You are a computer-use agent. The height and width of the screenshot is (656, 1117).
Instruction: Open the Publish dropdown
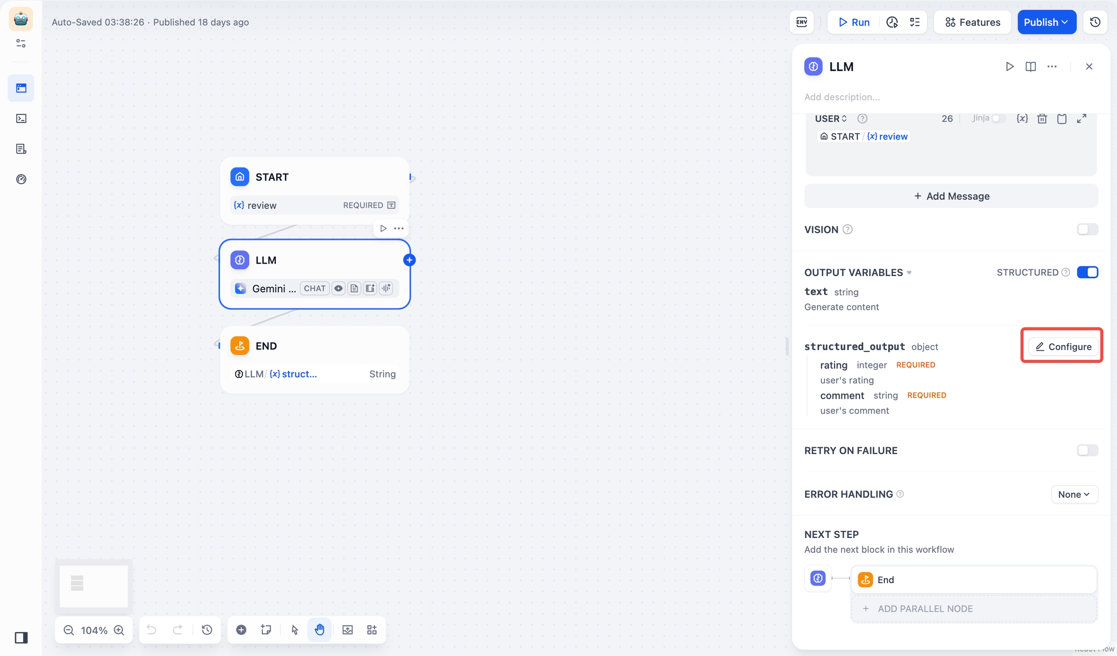click(1047, 22)
